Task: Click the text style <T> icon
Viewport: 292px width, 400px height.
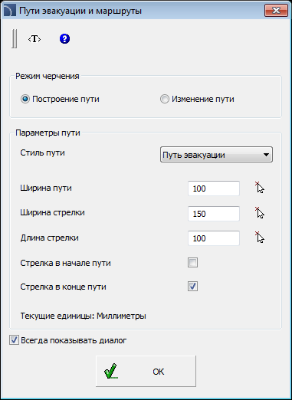Action: (x=34, y=39)
